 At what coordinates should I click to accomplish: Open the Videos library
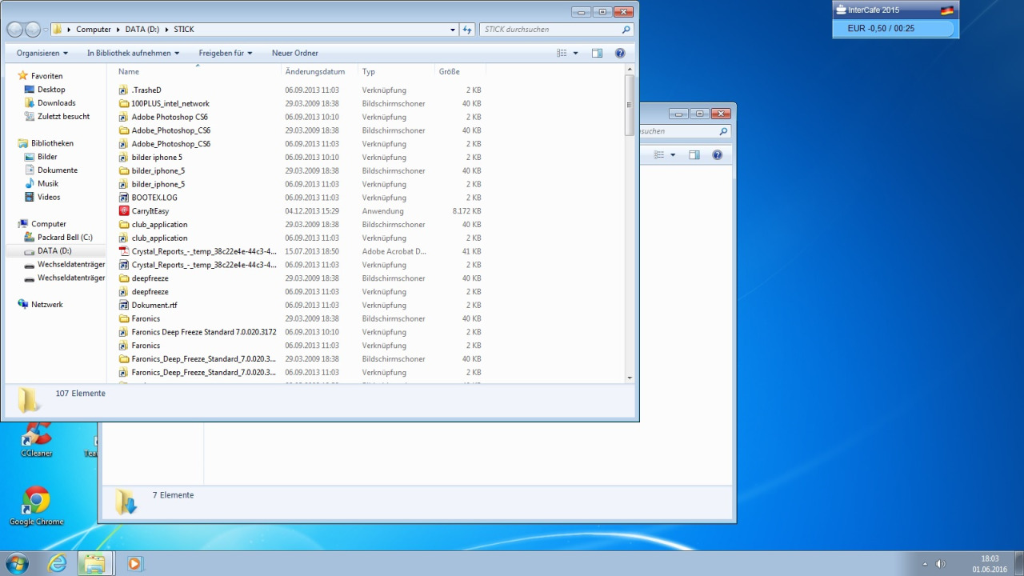tap(49, 197)
